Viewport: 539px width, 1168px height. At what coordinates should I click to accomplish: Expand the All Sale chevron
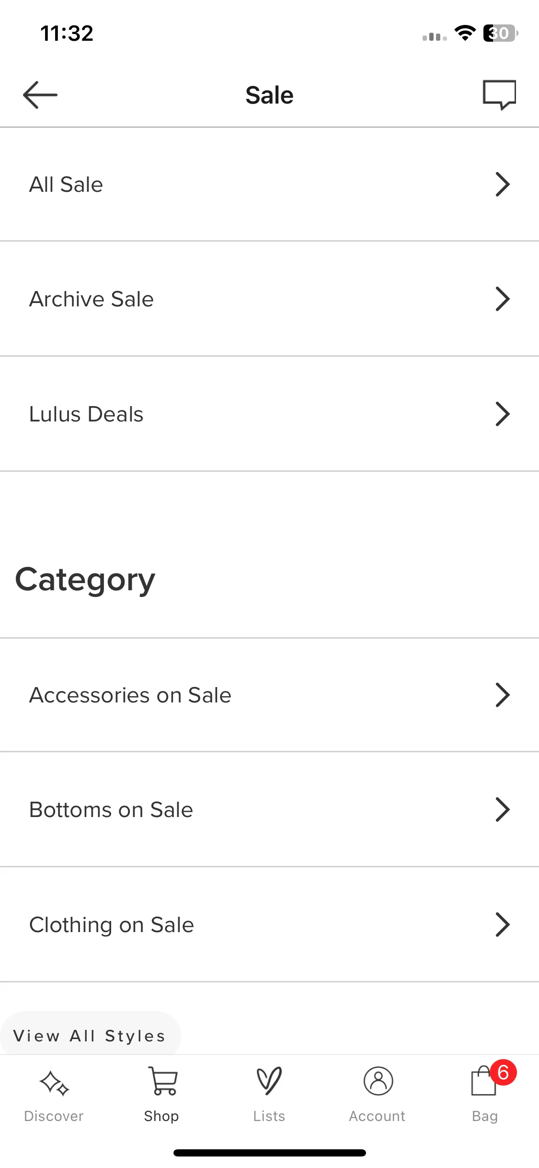[502, 185]
